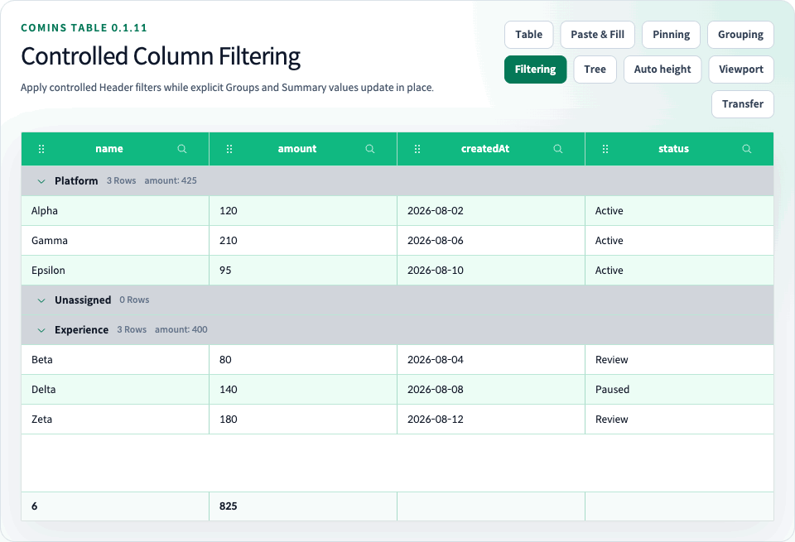
Task: Open the Paste & Fill tab
Action: pyautogui.click(x=597, y=35)
